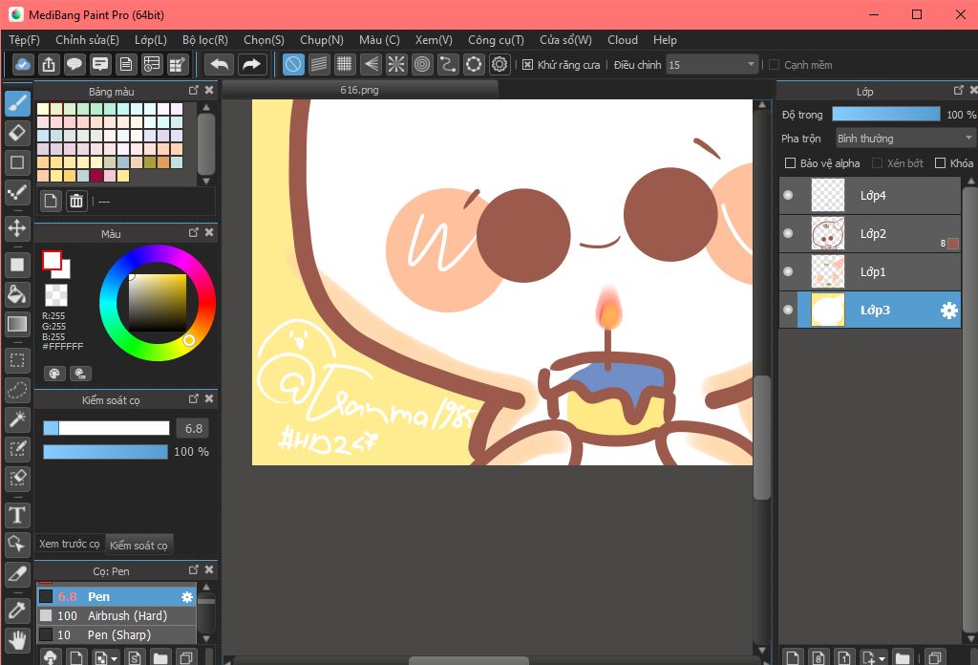Undock the Lớp layer panel
The width and height of the screenshot is (978, 665).
coord(959,91)
